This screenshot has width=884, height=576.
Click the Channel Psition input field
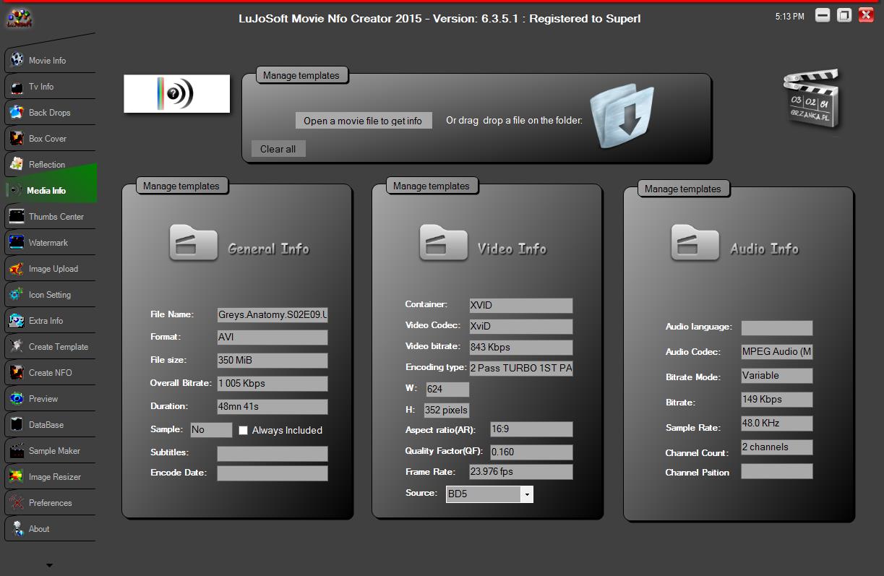(x=777, y=471)
